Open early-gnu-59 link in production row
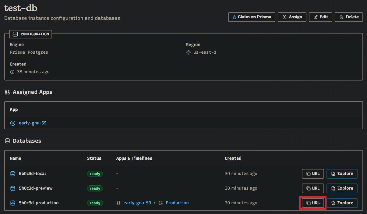367x214 pixels. 137,203
